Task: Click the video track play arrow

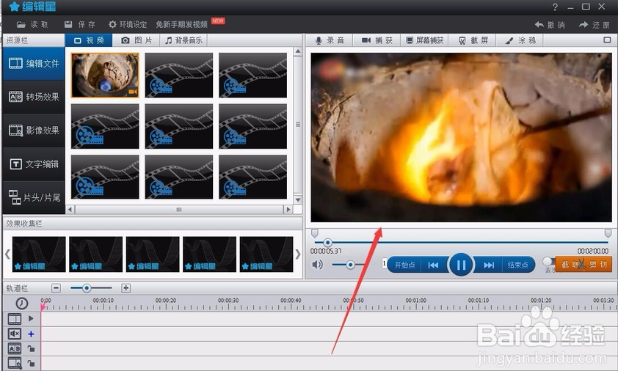Action: tap(31, 318)
